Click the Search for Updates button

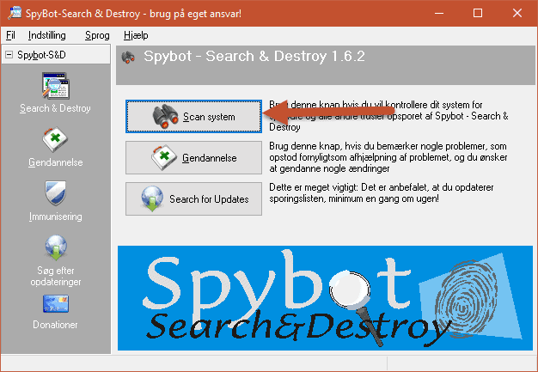(193, 199)
